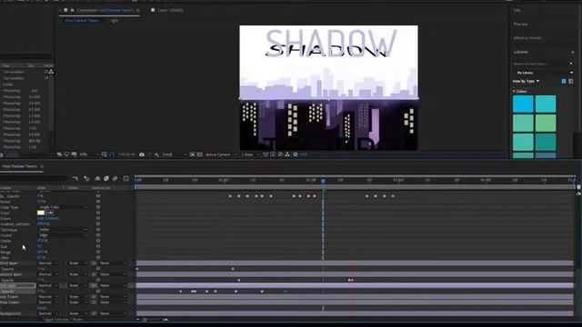Open the Info panel tab

pos(517,10)
